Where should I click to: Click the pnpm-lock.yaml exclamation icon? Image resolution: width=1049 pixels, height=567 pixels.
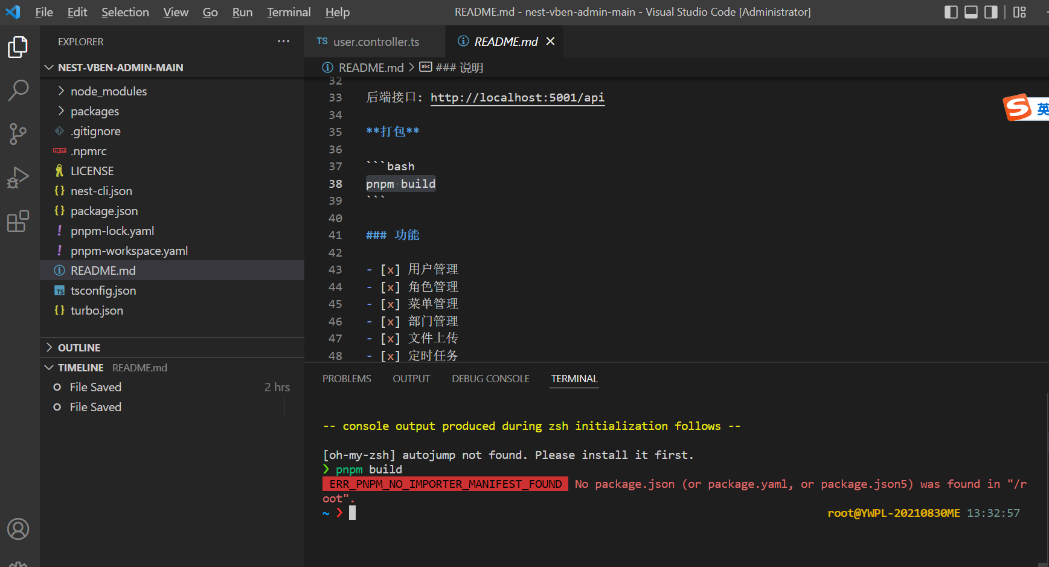point(59,231)
